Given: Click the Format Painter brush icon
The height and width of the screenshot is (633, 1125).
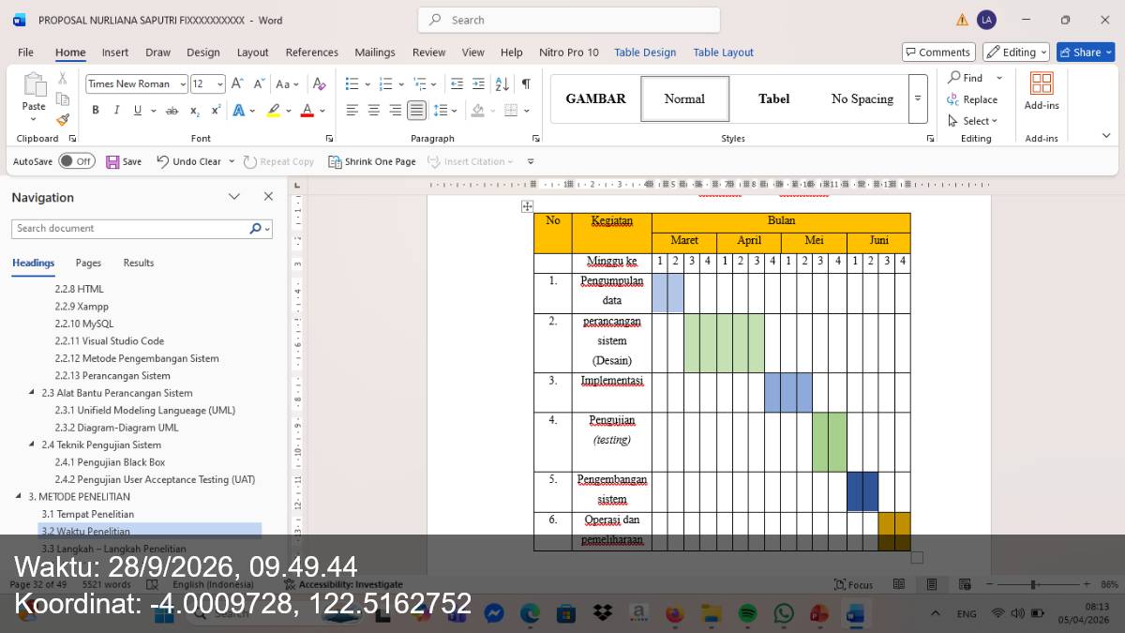Looking at the screenshot, I should (63, 120).
